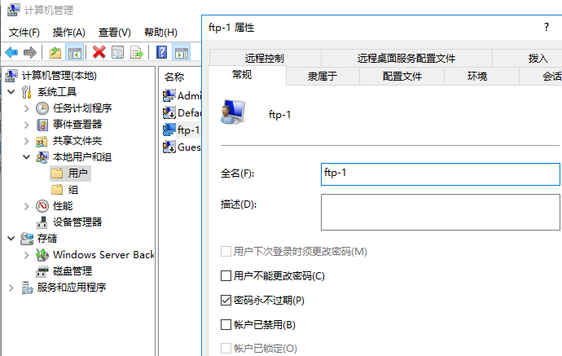The width and height of the screenshot is (562, 356).
Task: Click the Up one level folder icon
Action: (55, 53)
